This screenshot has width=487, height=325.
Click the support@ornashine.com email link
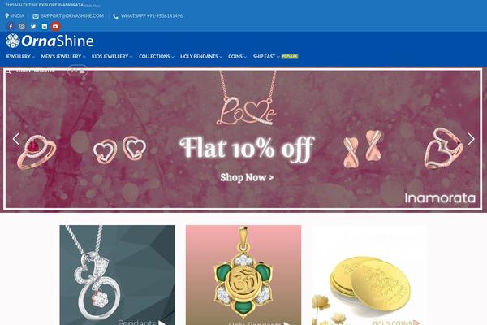72,16
